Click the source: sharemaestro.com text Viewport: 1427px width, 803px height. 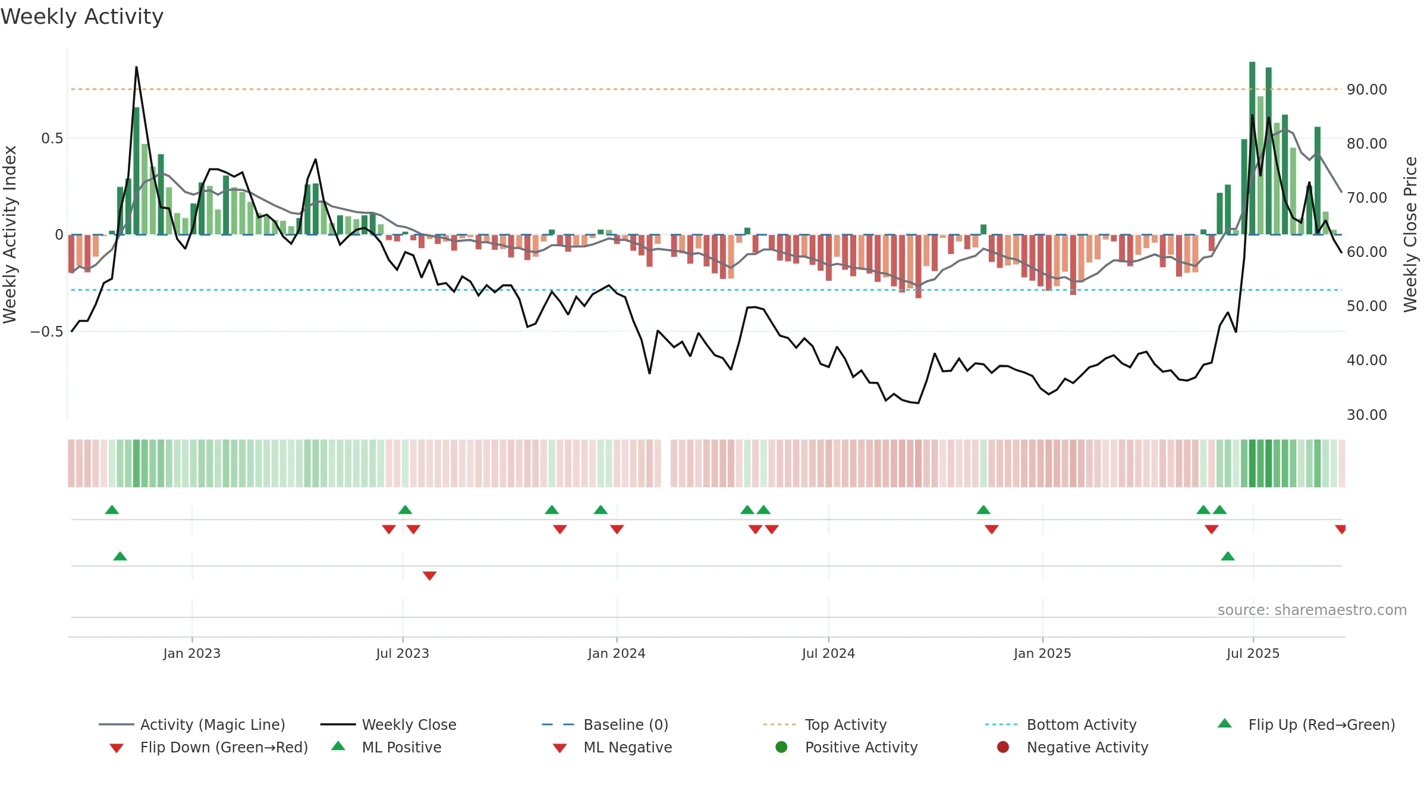(1312, 610)
